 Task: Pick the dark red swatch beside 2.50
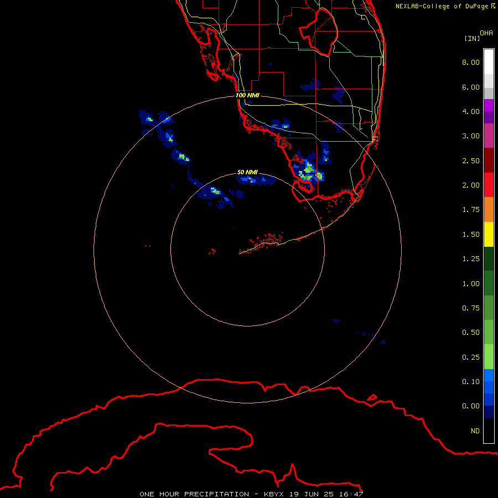489,160
